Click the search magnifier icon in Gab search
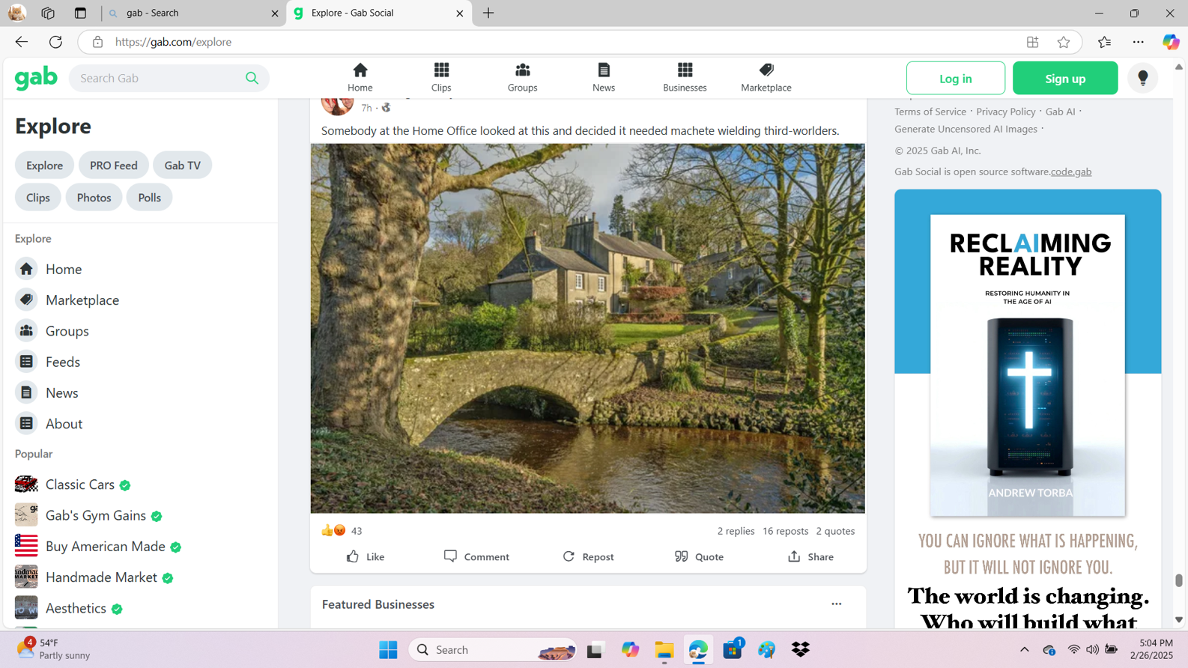 tap(252, 78)
